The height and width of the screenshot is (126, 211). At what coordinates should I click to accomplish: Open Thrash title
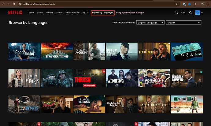pos(89,78)
